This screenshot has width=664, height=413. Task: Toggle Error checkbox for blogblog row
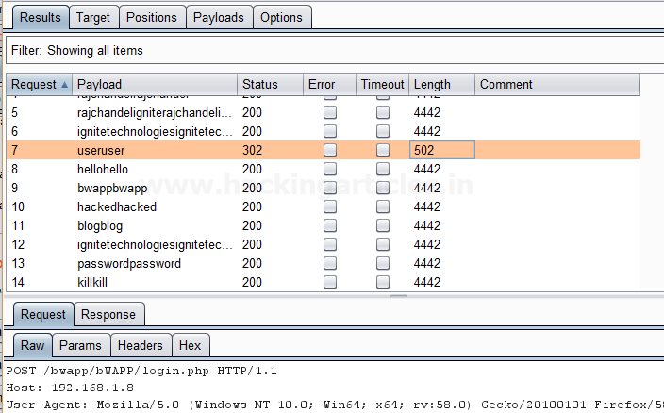(330, 225)
